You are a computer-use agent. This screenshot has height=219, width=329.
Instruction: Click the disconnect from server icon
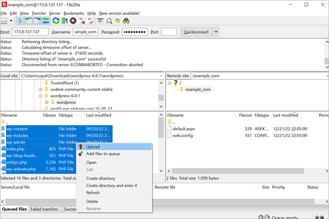click(81, 21)
